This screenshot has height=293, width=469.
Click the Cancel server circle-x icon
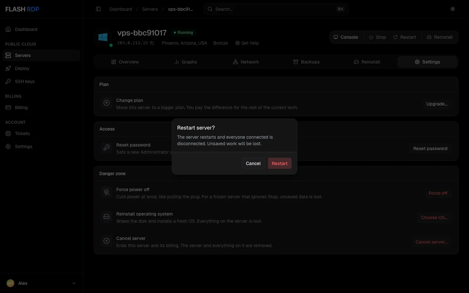point(107,241)
